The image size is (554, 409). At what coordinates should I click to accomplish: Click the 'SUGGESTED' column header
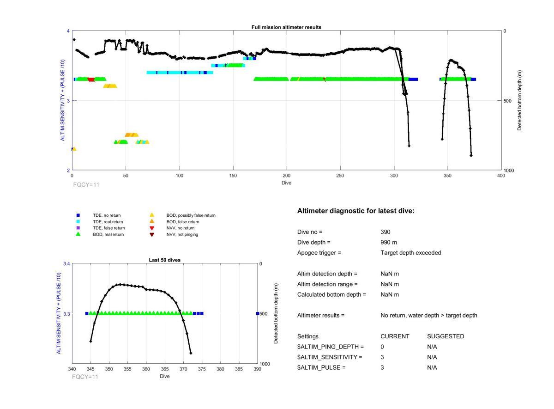[446, 336]
